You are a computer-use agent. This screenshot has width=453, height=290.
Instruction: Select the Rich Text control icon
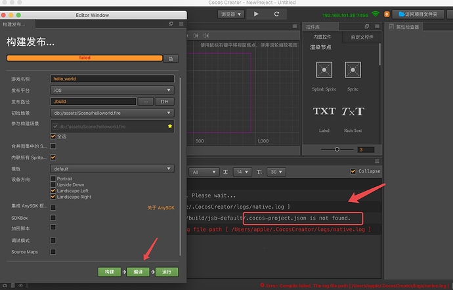click(x=353, y=111)
